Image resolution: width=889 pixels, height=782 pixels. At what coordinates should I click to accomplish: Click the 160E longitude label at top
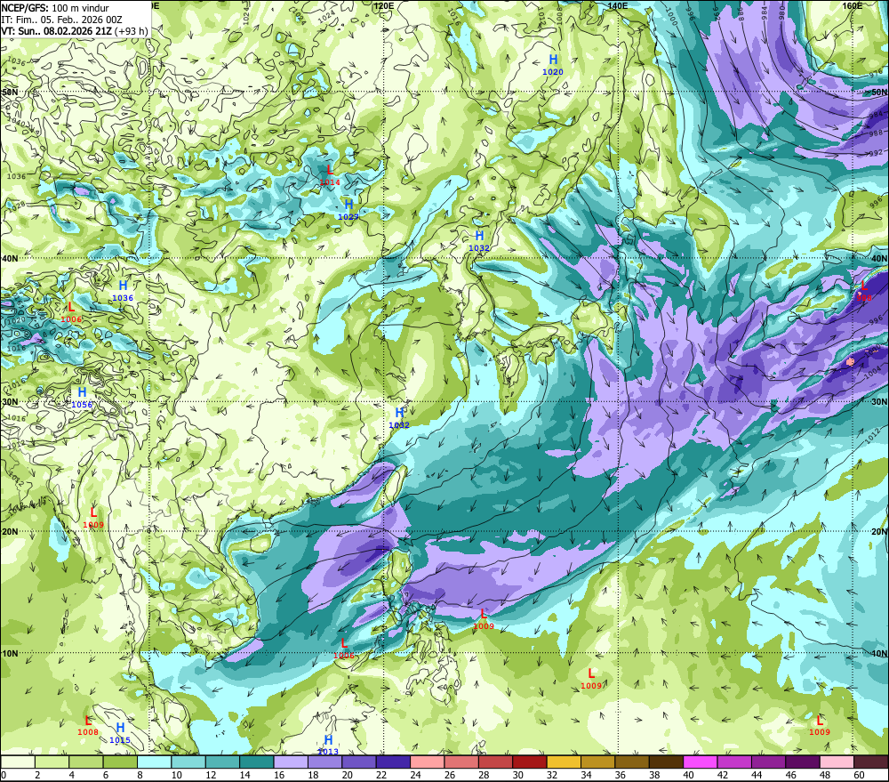point(853,5)
